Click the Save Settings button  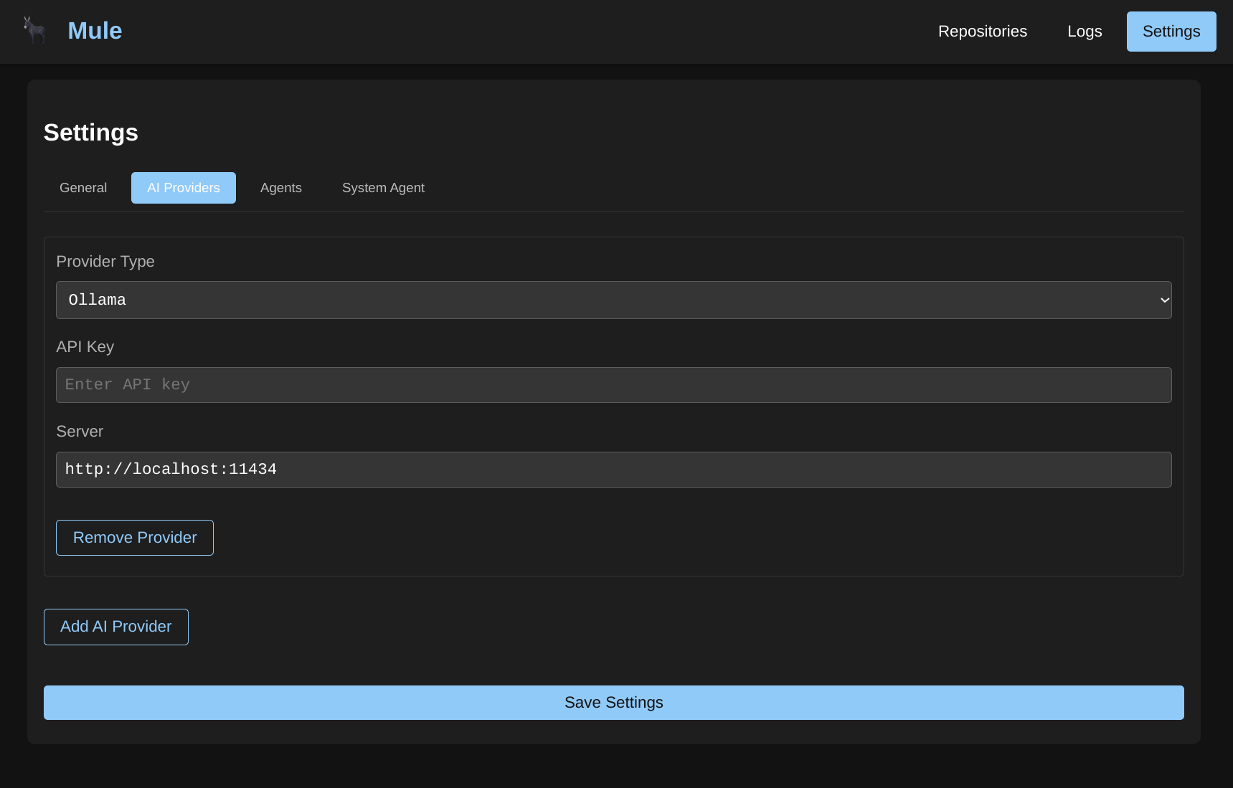coord(613,703)
